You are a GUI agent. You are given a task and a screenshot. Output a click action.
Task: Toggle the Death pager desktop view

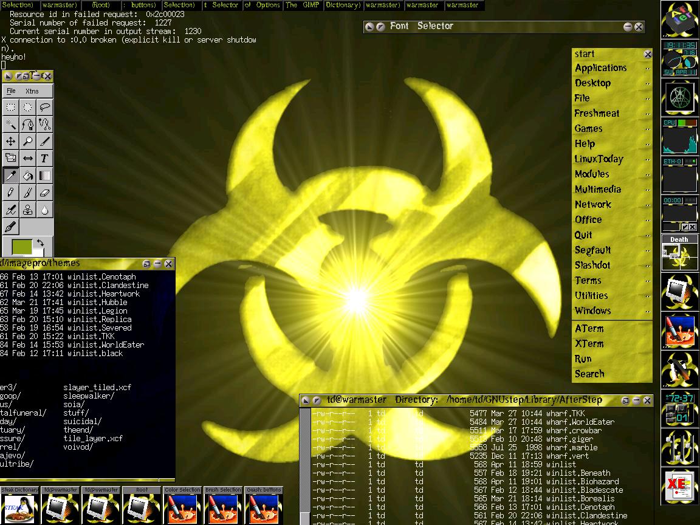point(679,253)
